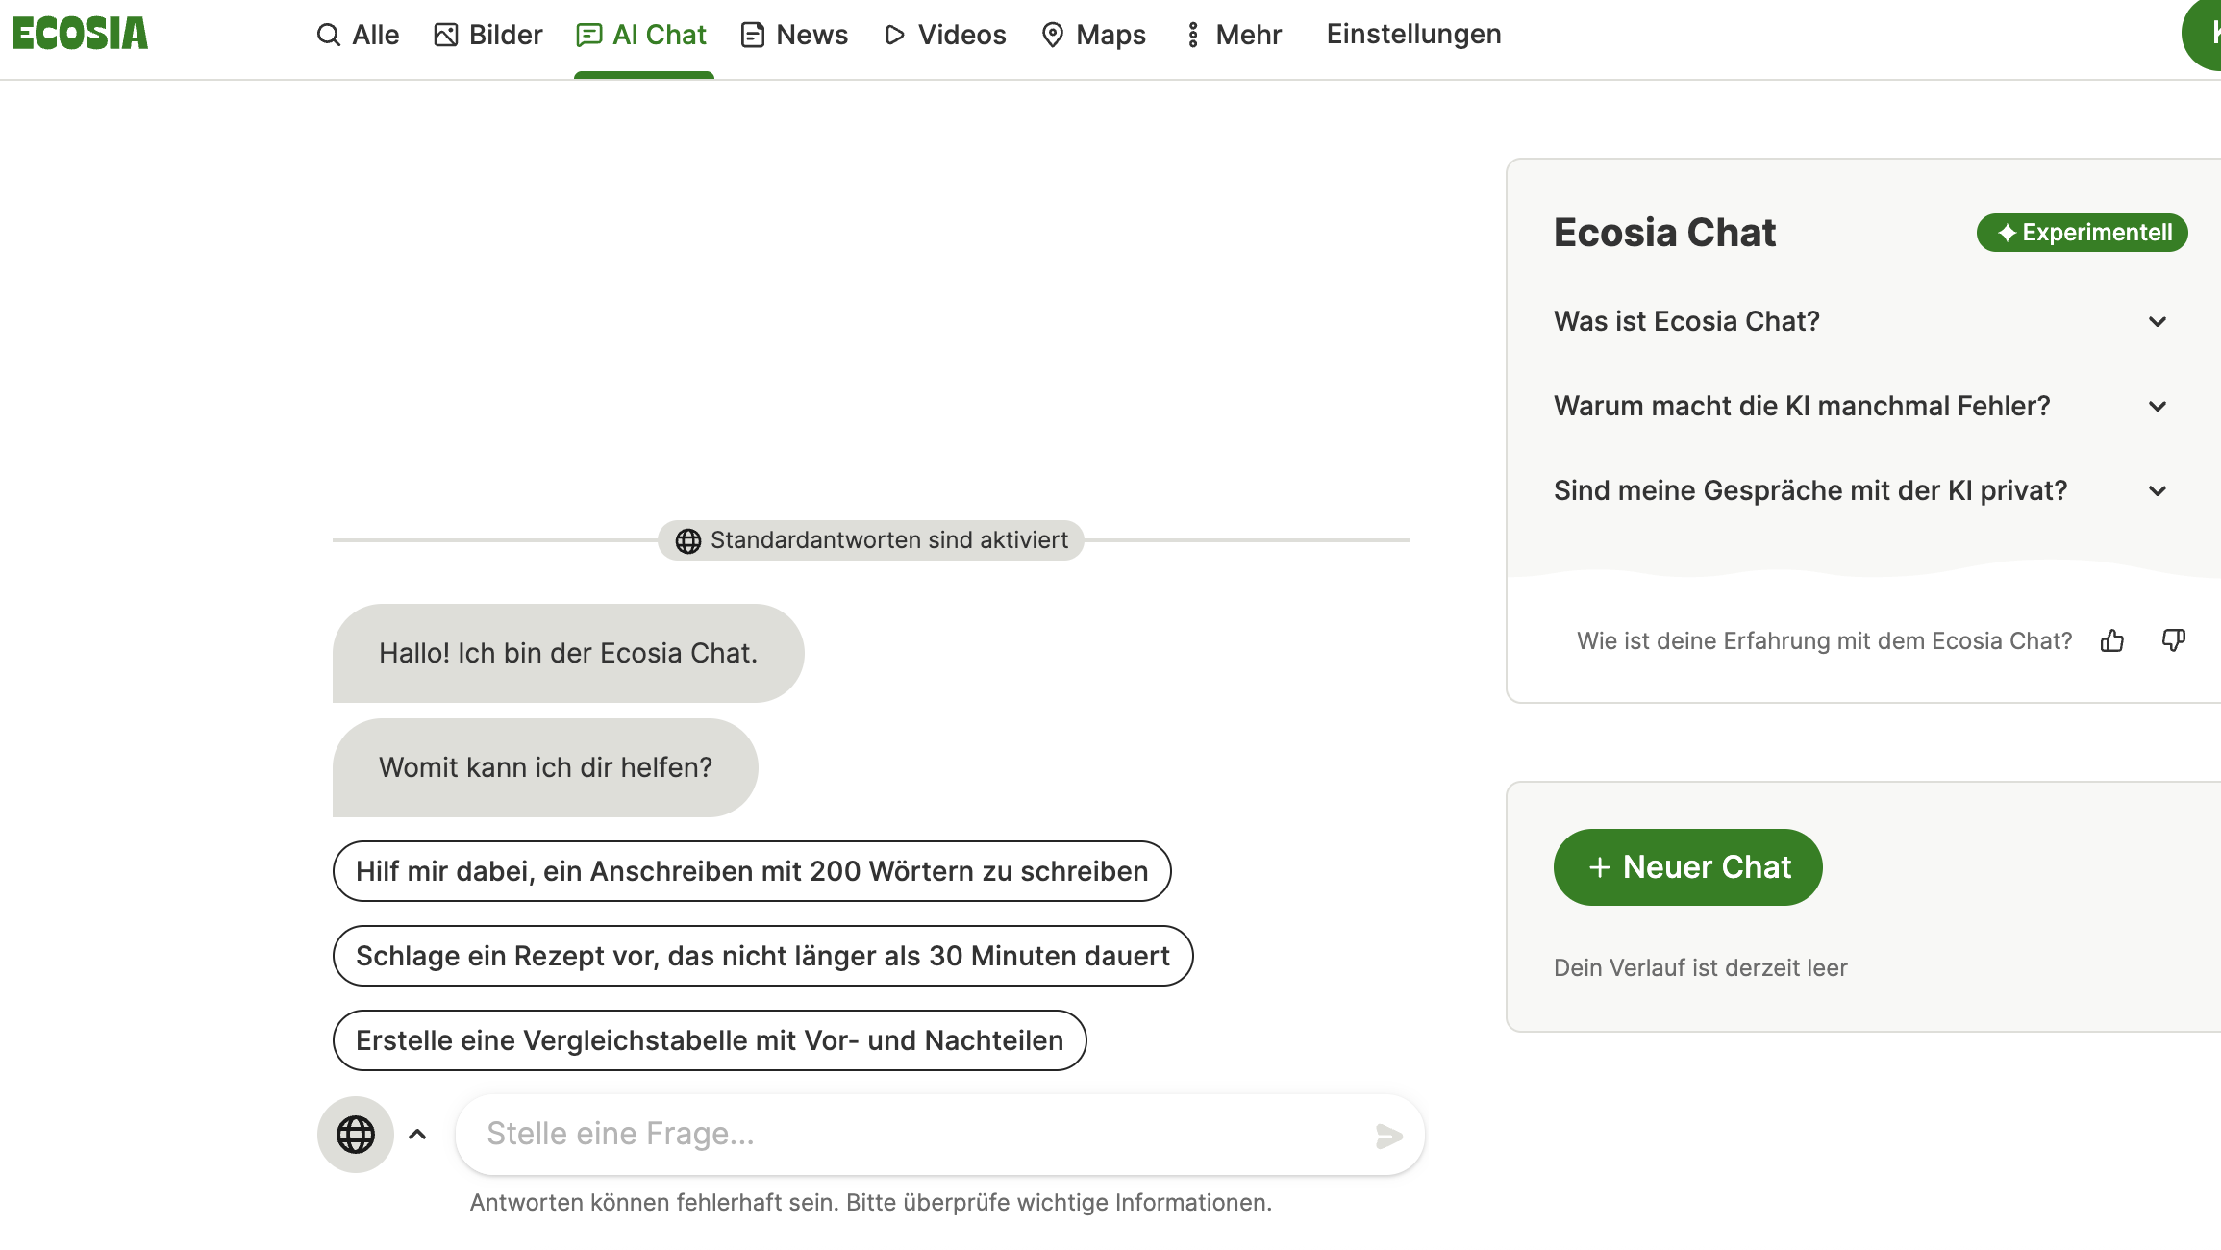Click the thumbs up feedback icon

2112,640
